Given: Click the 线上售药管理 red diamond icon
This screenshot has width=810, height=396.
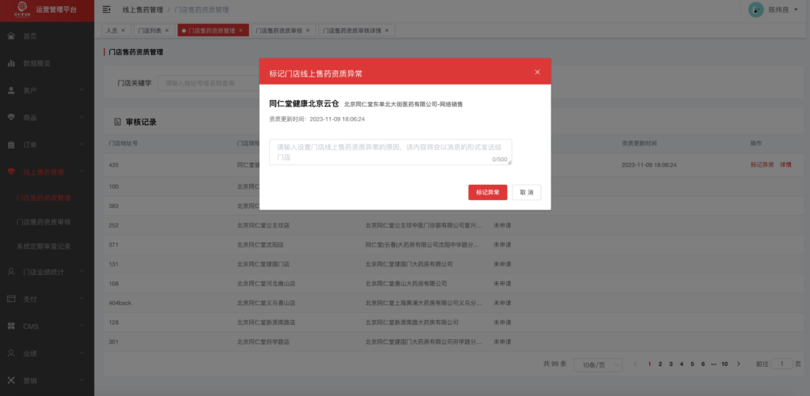Looking at the screenshot, I should [x=11, y=172].
